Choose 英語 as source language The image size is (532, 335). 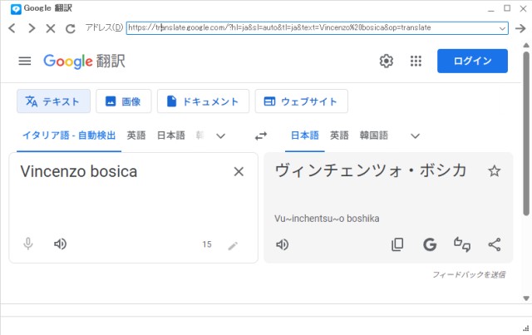[136, 135]
